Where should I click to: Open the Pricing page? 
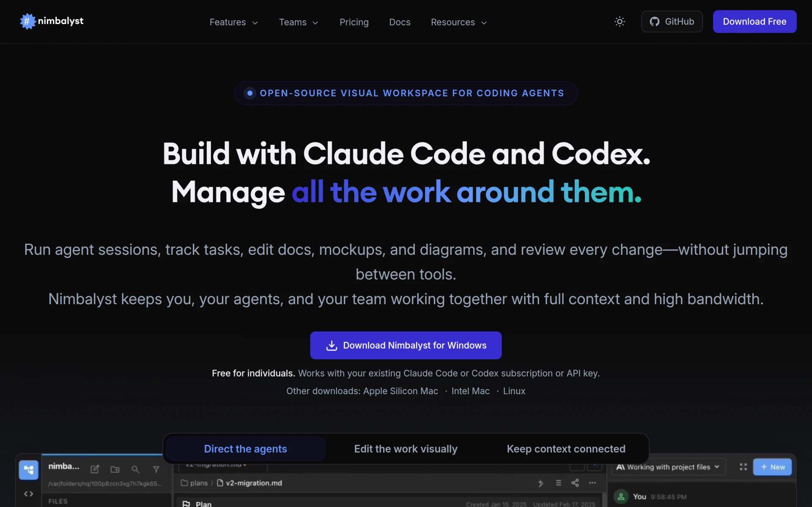coord(354,22)
